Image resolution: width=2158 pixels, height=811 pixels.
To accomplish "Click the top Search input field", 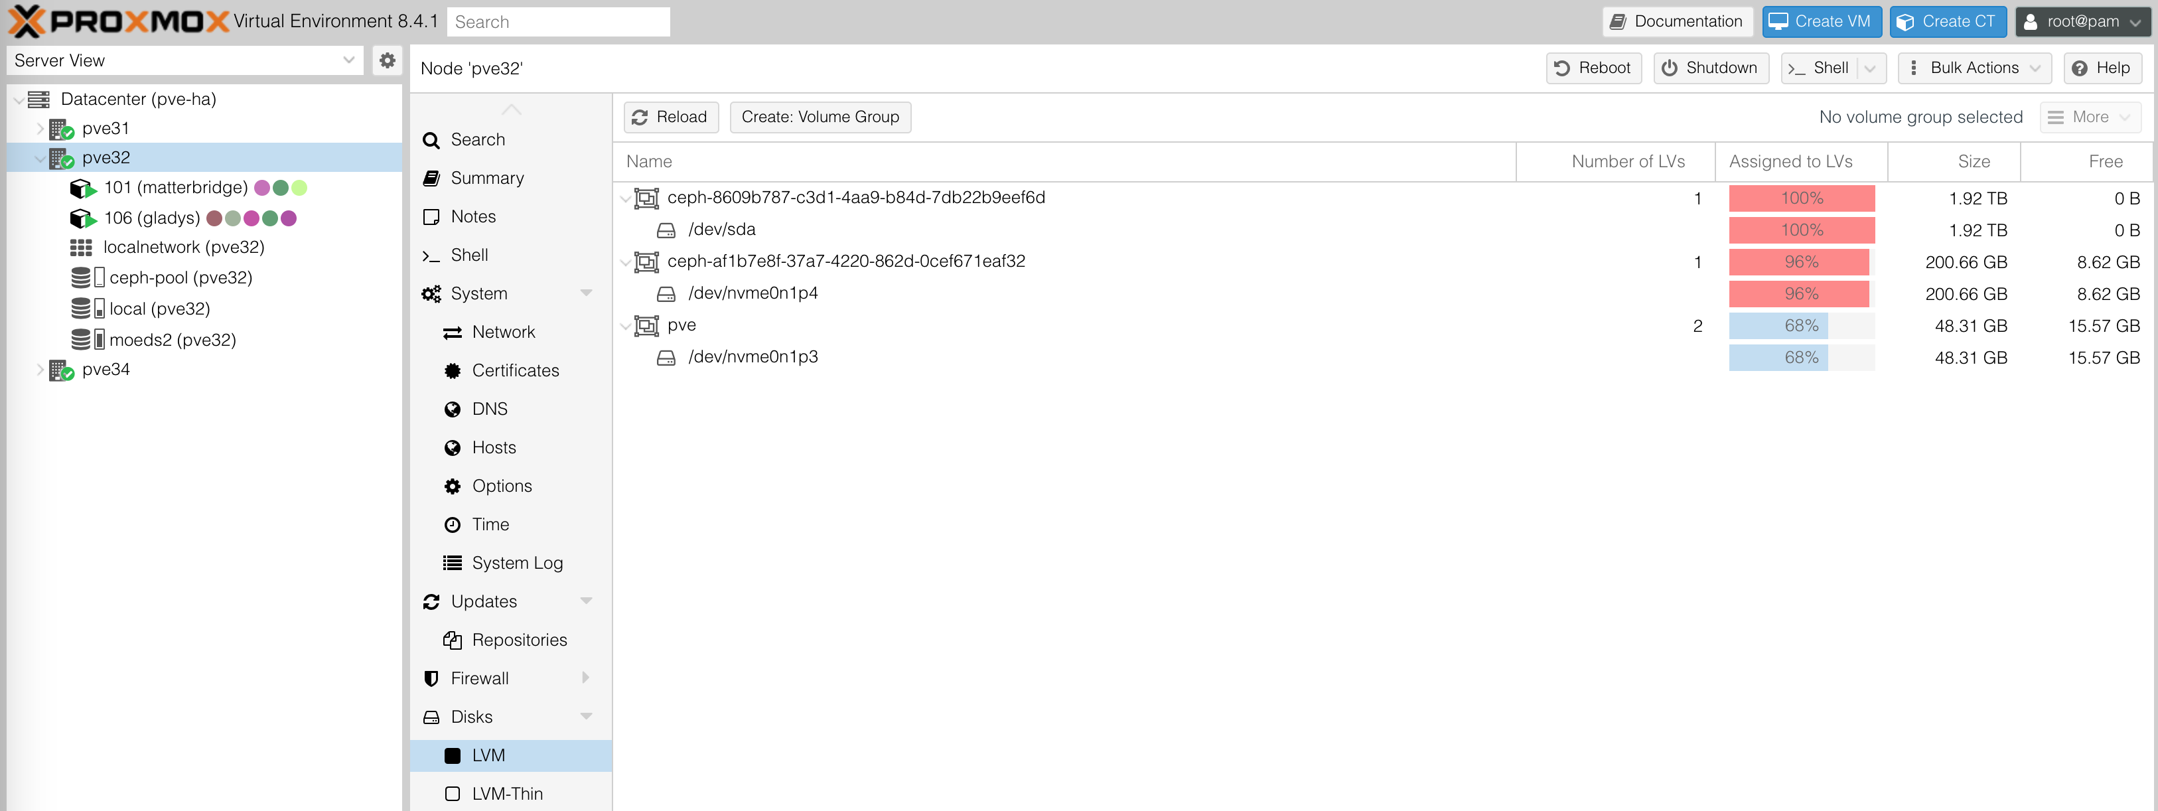I will (559, 22).
